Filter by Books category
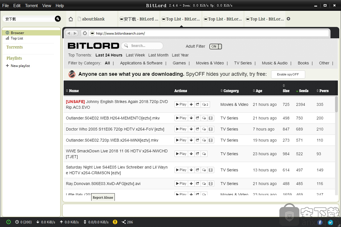341x227 pixels. coord(303,63)
